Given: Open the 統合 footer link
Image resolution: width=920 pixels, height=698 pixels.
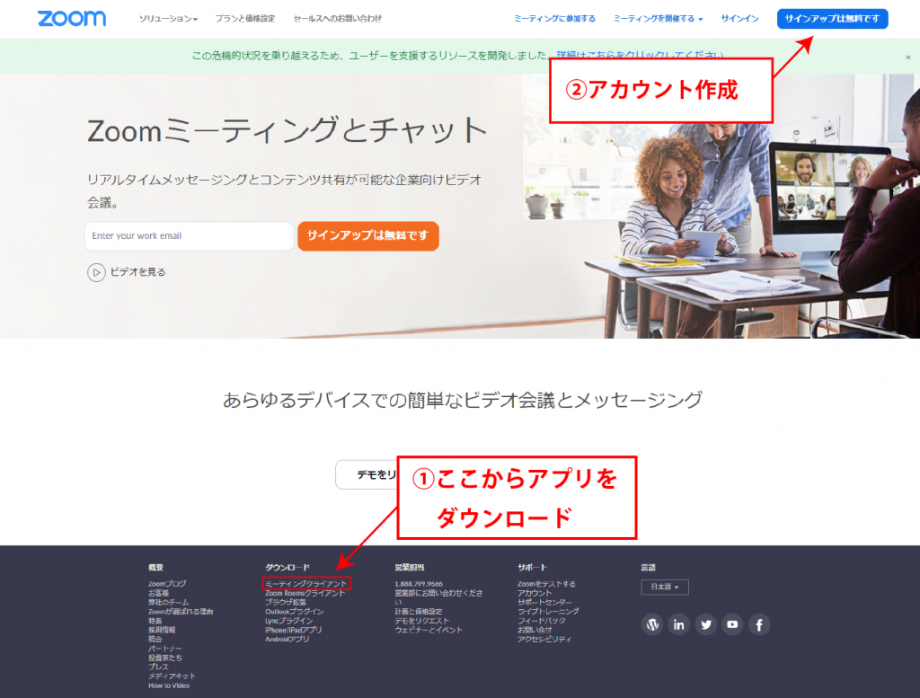Looking at the screenshot, I should point(155,640).
